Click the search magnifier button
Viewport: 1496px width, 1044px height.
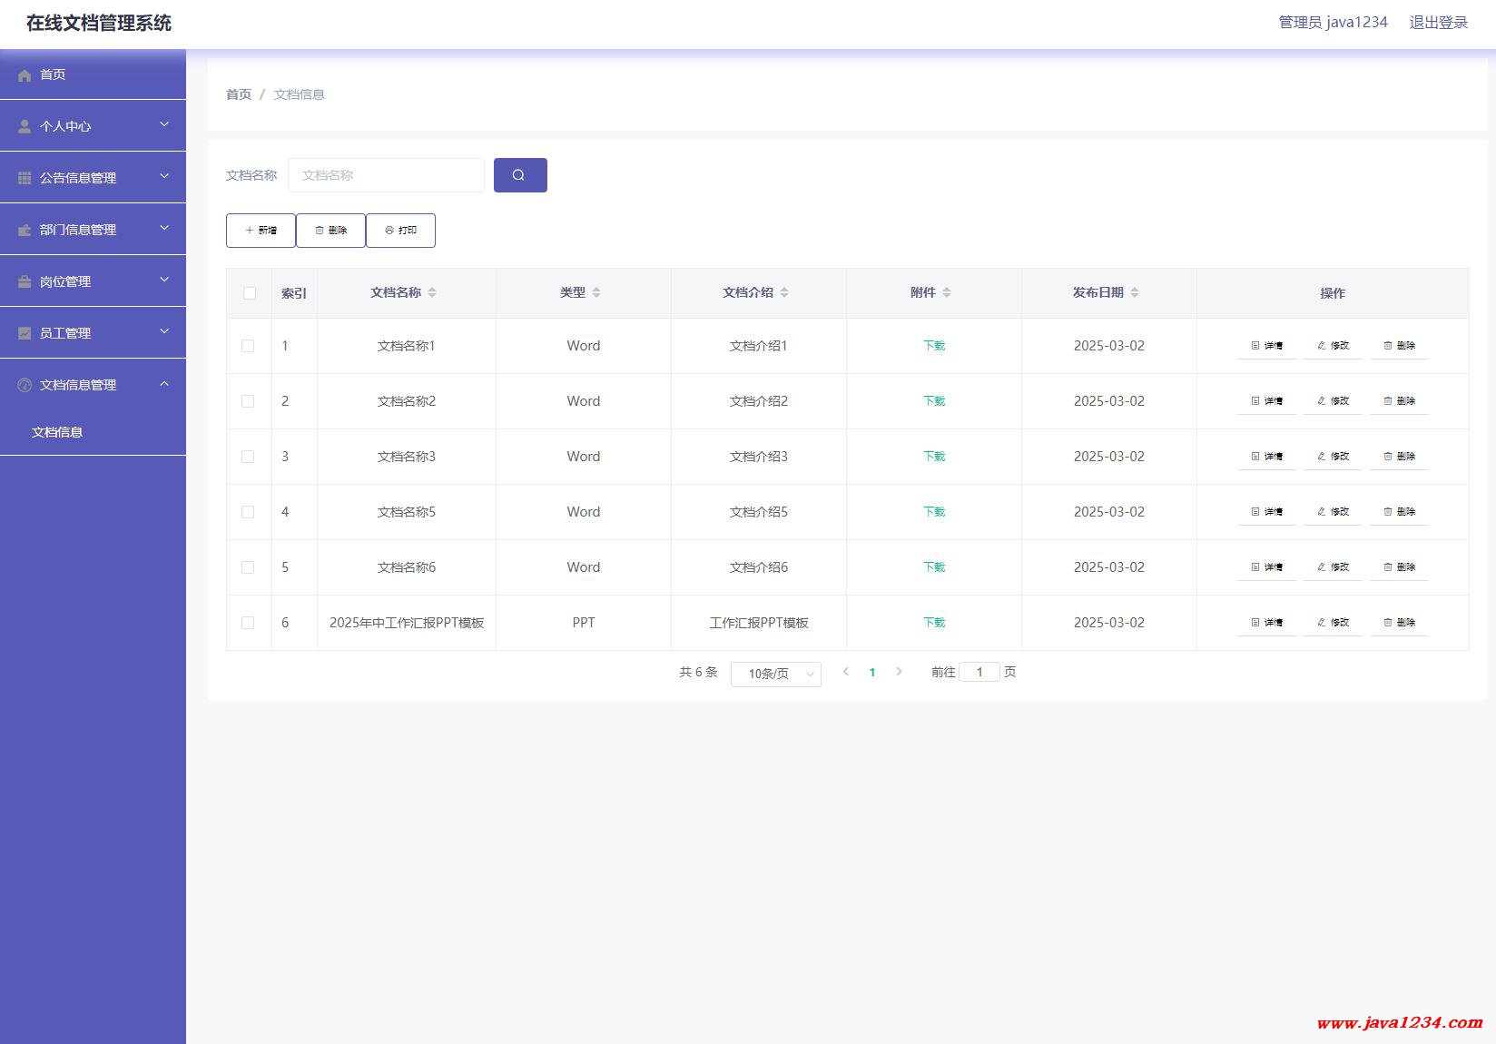tap(519, 175)
